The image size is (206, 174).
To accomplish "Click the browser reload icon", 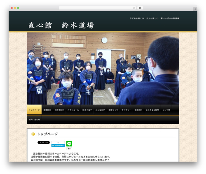I will [134, 8].
